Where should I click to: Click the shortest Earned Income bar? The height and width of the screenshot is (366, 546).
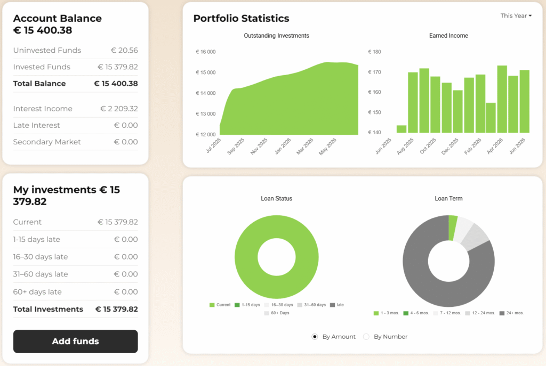(402, 129)
